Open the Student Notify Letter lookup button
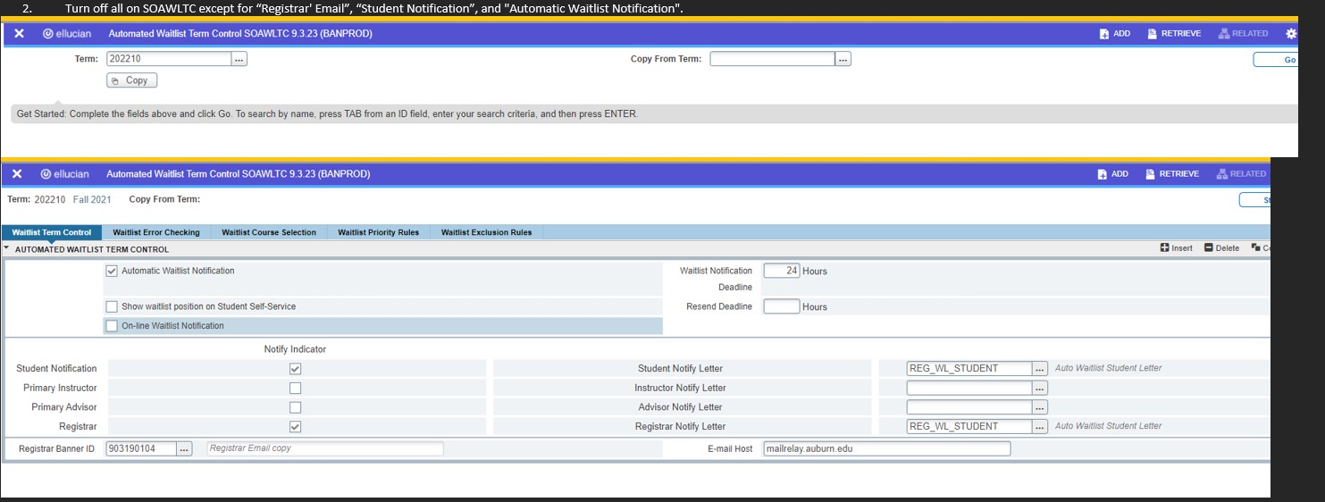 pos(1040,369)
